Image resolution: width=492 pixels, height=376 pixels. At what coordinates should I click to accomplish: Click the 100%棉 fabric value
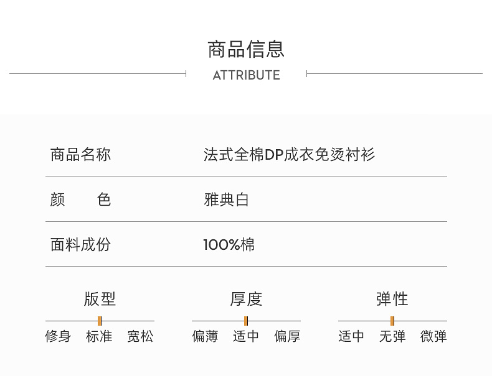coord(229,245)
